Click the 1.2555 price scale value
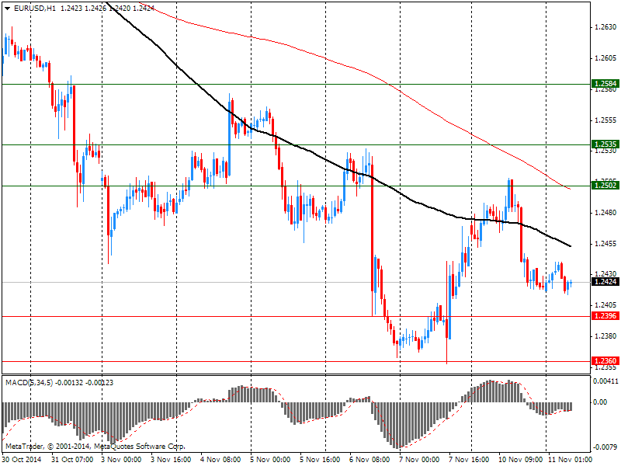621x466 pixels. 605,120
